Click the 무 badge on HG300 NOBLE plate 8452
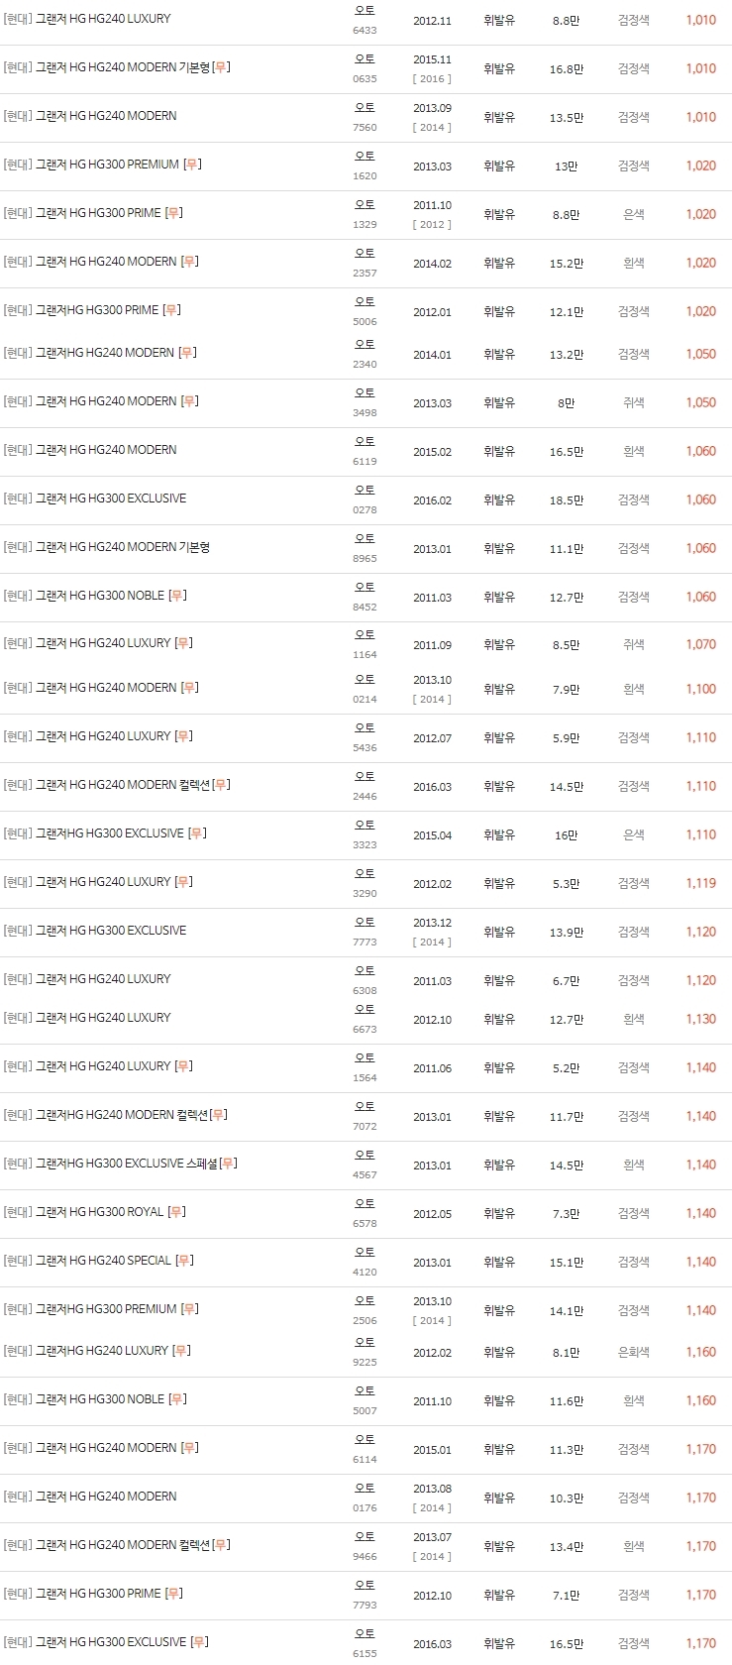 [177, 596]
